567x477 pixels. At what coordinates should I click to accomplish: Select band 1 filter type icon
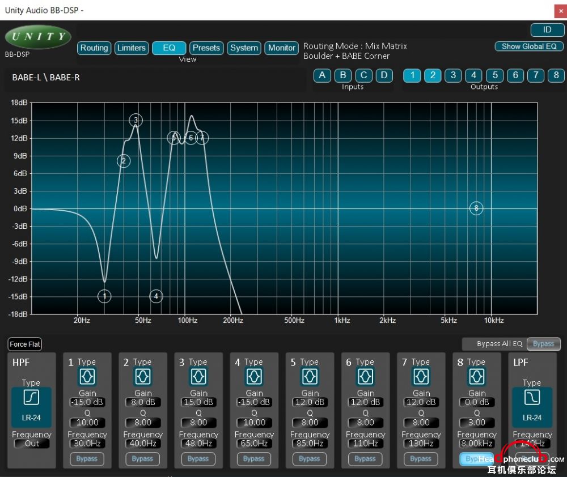(87, 377)
